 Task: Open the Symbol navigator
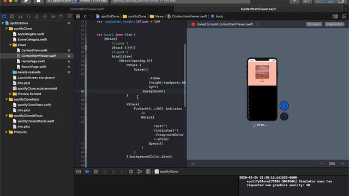(21, 16)
